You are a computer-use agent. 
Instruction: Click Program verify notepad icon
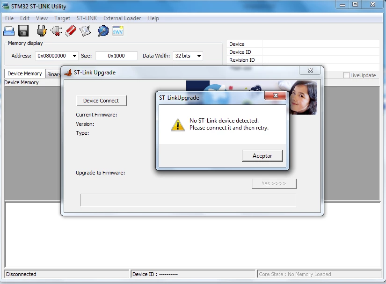click(85, 31)
